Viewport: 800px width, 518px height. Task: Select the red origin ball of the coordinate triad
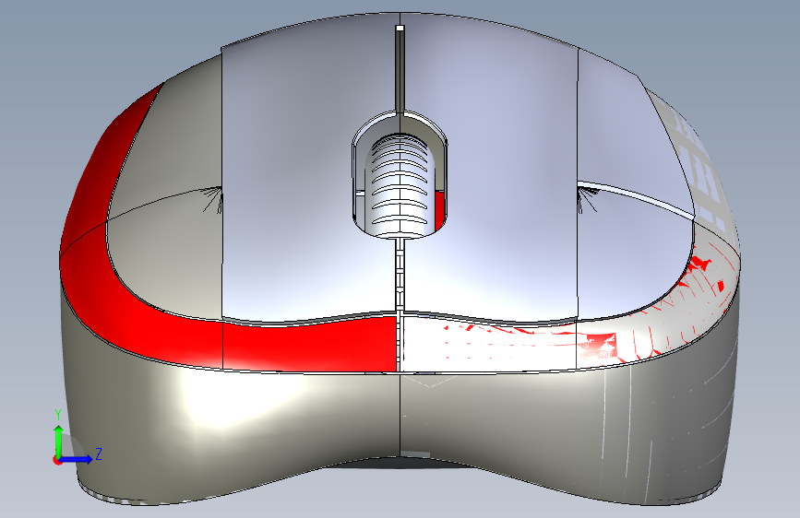pos(57,460)
